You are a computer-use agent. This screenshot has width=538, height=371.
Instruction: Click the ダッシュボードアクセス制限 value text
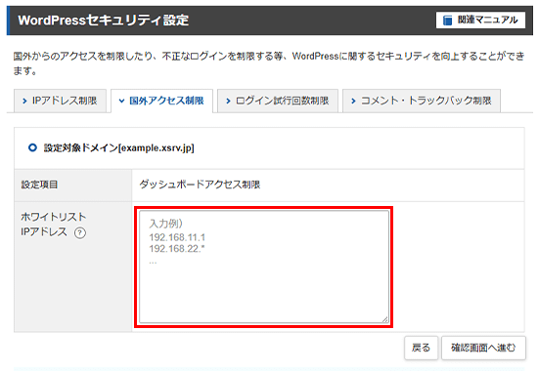200,185
